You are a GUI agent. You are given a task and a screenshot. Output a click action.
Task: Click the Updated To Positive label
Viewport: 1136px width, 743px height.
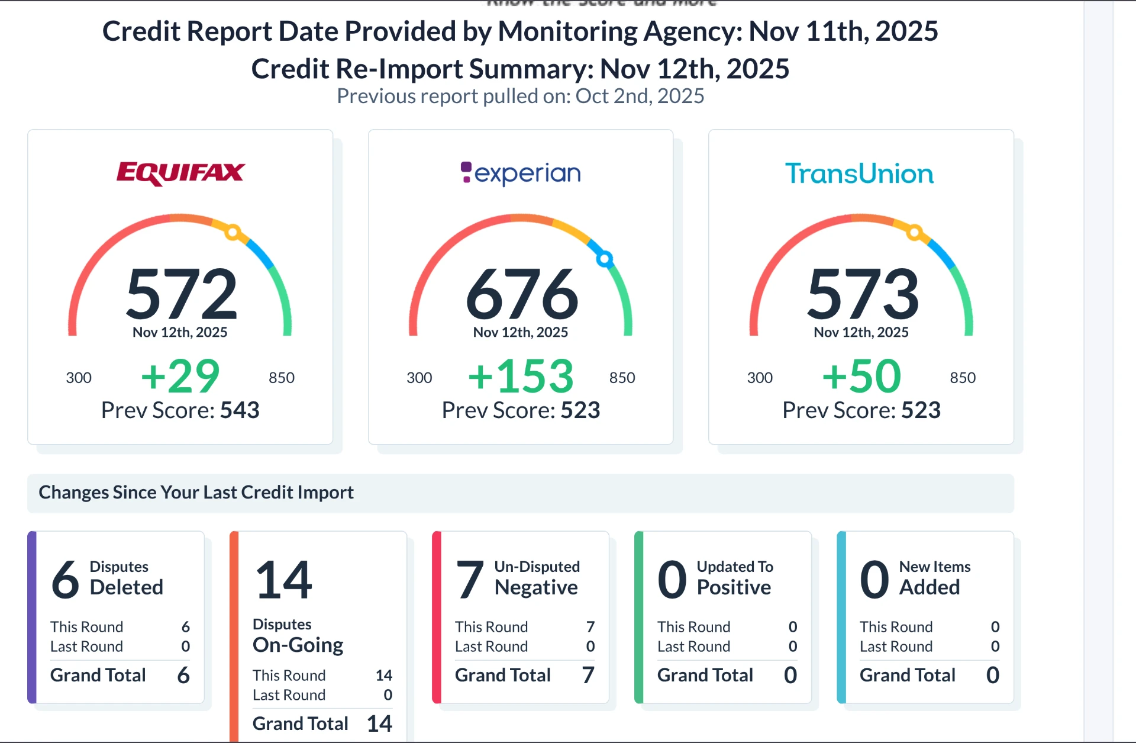(735, 578)
